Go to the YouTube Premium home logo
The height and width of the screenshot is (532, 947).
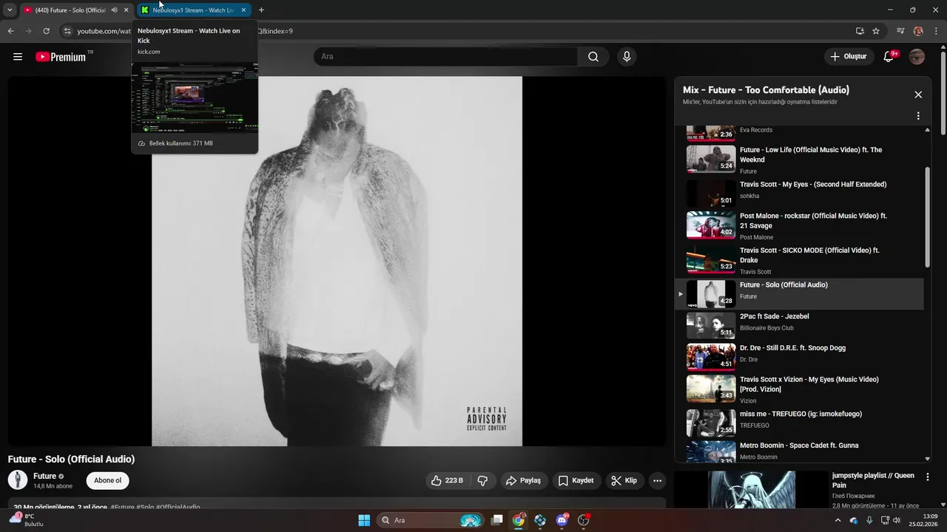tap(61, 57)
